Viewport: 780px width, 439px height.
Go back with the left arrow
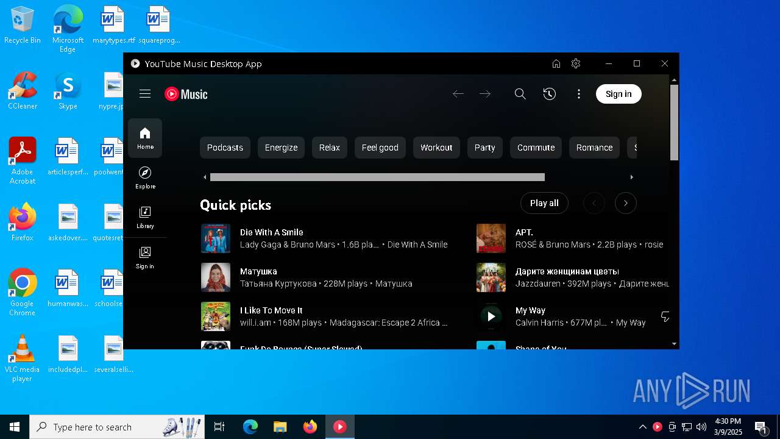[458, 94]
